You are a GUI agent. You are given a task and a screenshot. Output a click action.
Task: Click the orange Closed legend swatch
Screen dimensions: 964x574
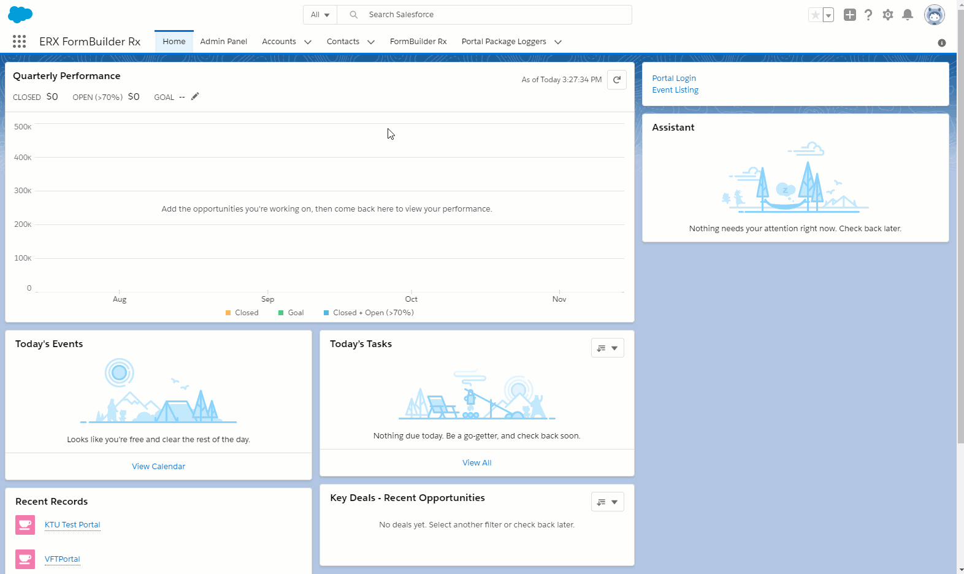pos(228,313)
